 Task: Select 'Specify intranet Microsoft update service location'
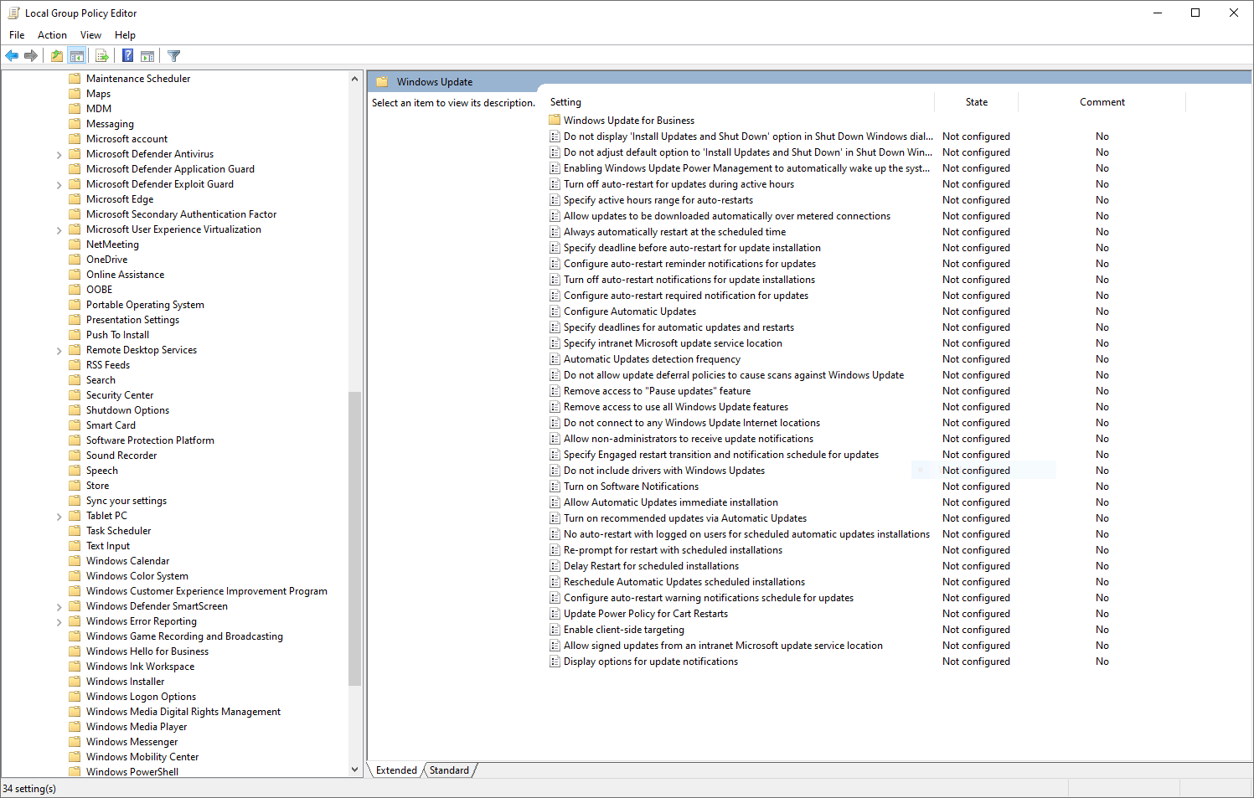click(x=673, y=343)
